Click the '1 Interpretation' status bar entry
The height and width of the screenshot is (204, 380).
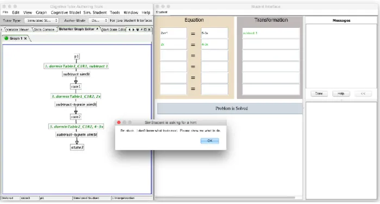[132, 198]
